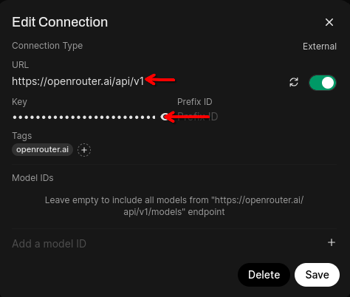Focus the masked API Key field
The width and height of the screenshot is (350, 297).
(x=83, y=117)
